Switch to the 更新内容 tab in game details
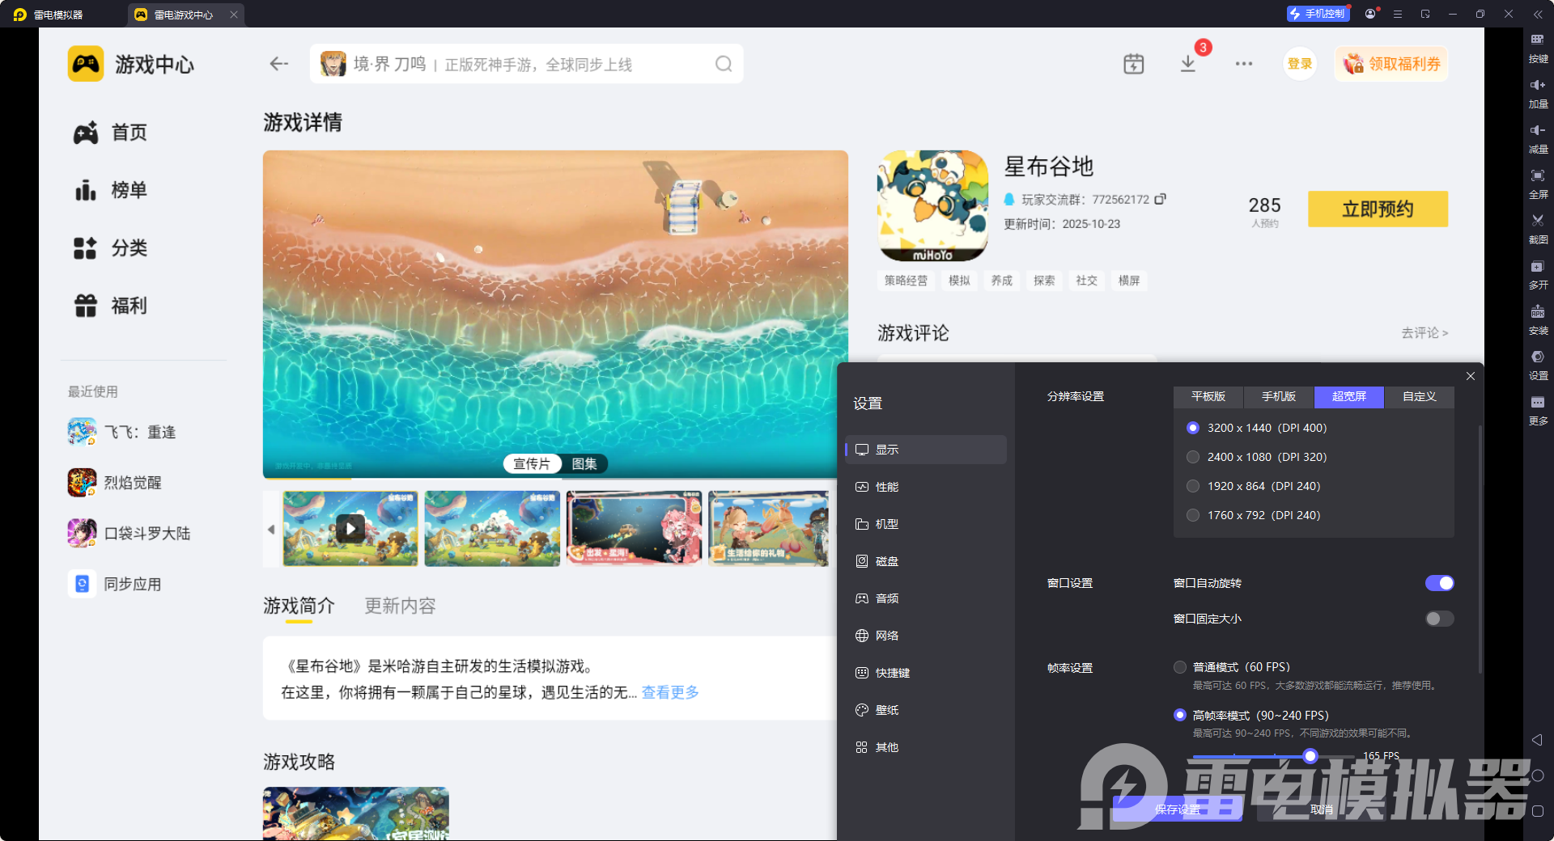The image size is (1554, 841). pos(399,605)
